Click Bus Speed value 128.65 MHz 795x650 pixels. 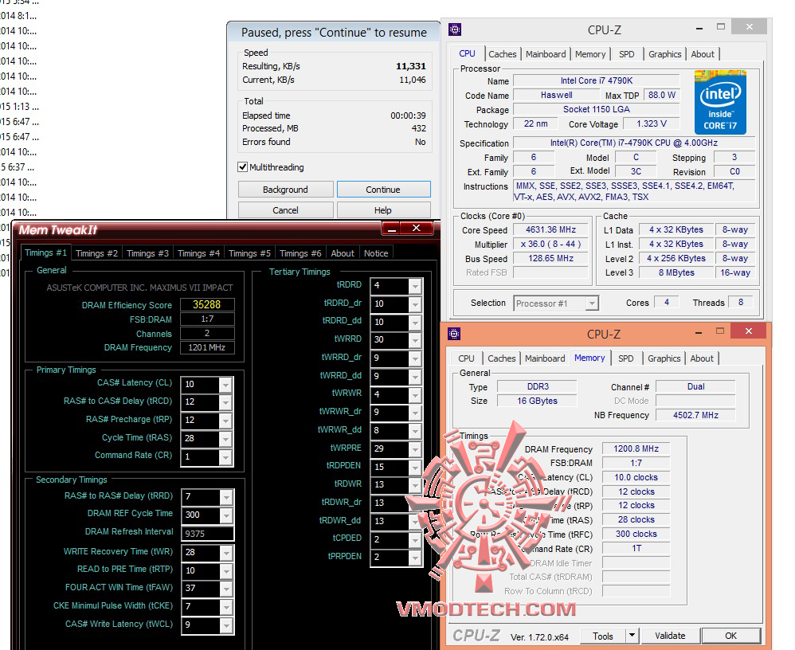550,258
